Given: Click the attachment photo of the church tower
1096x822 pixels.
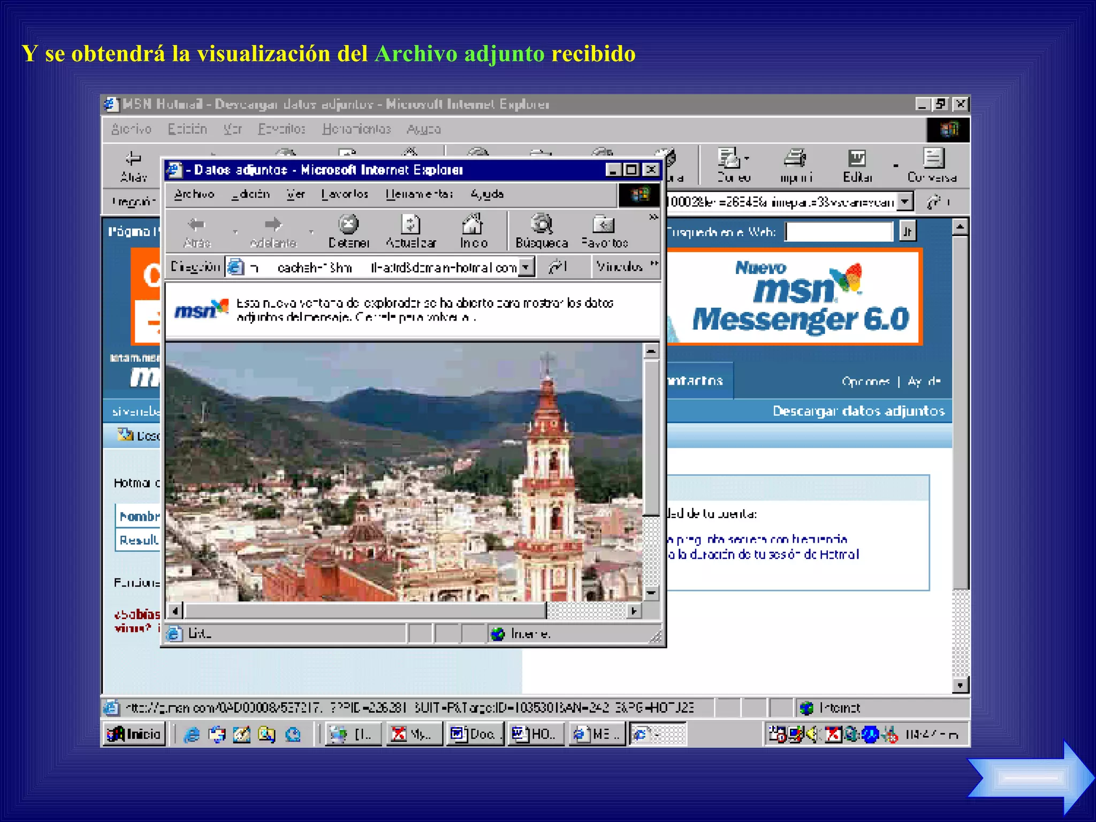Looking at the screenshot, I should [x=404, y=471].
